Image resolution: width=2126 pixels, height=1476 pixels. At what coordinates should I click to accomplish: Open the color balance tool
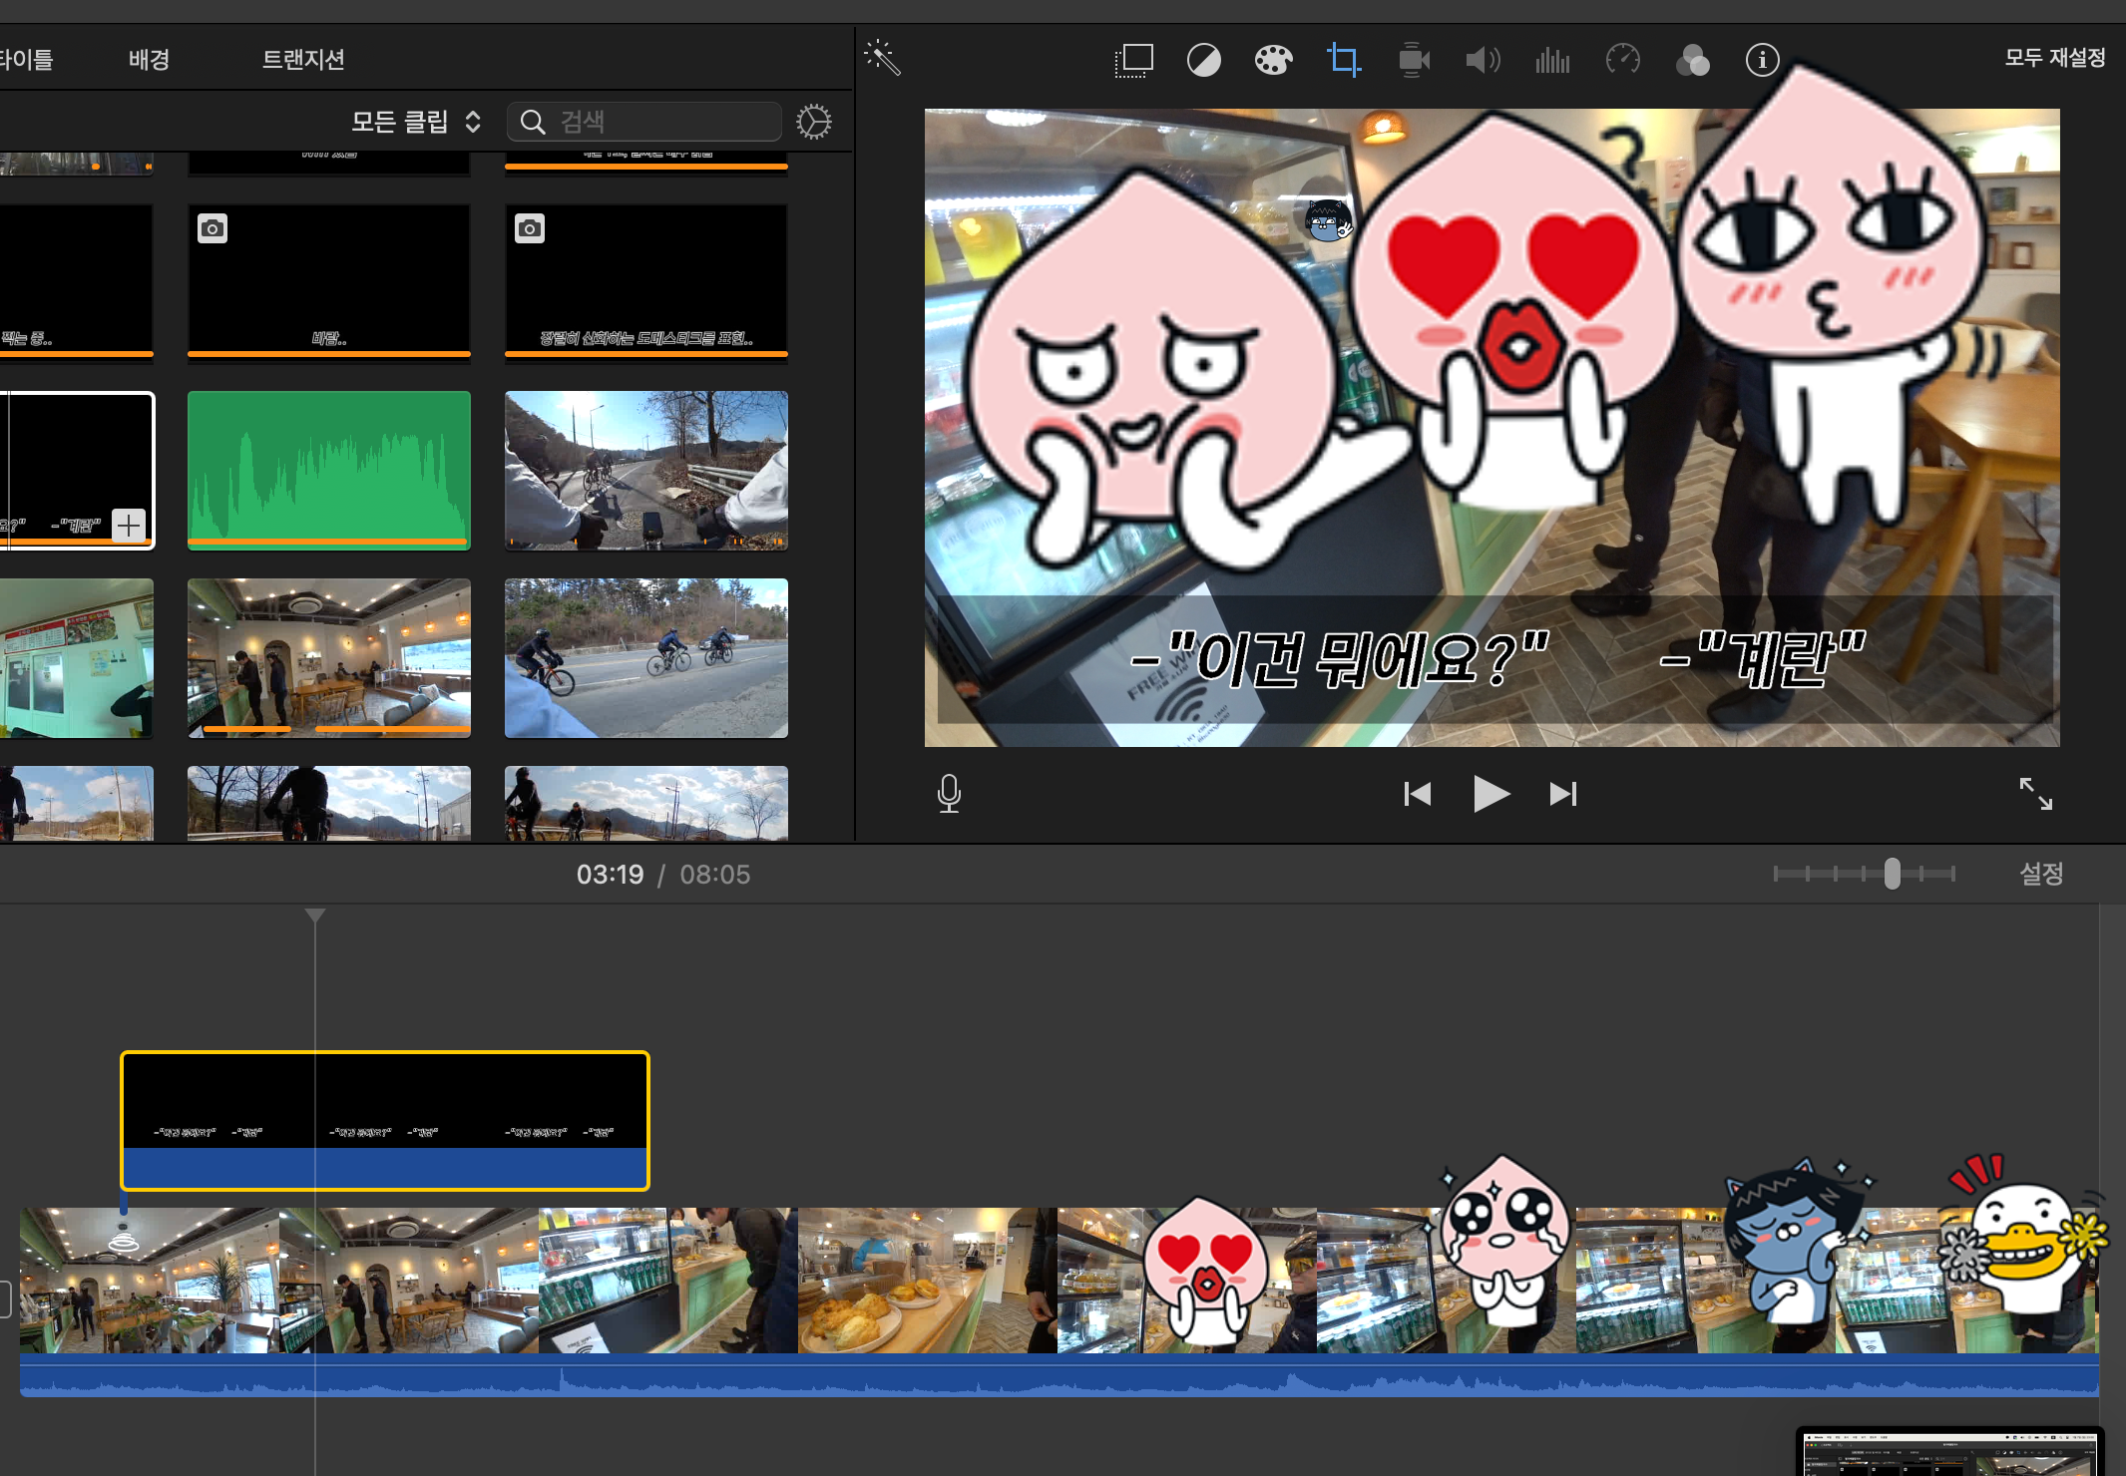click(1203, 60)
